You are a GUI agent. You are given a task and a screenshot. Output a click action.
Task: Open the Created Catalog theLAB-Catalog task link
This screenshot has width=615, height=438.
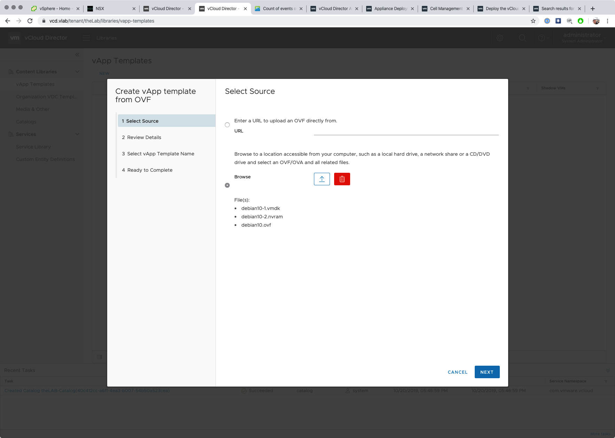click(x=87, y=391)
